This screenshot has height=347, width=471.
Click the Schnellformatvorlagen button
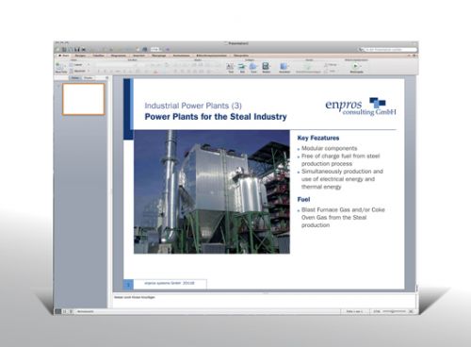pos(308,67)
